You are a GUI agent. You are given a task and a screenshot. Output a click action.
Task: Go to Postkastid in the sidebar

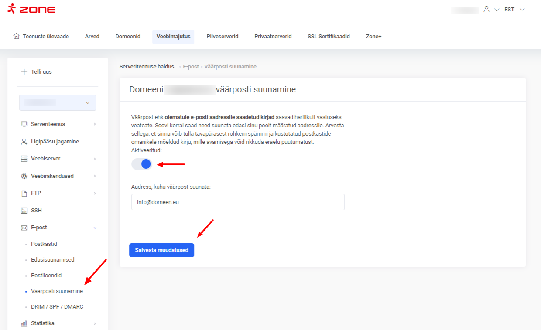click(x=44, y=244)
